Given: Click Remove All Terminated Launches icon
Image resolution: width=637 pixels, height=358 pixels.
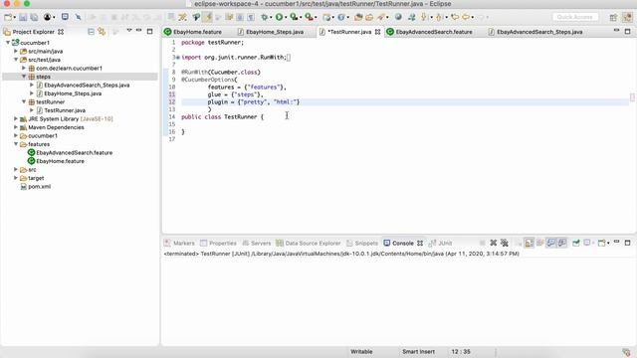Looking at the screenshot, I should (x=505, y=243).
